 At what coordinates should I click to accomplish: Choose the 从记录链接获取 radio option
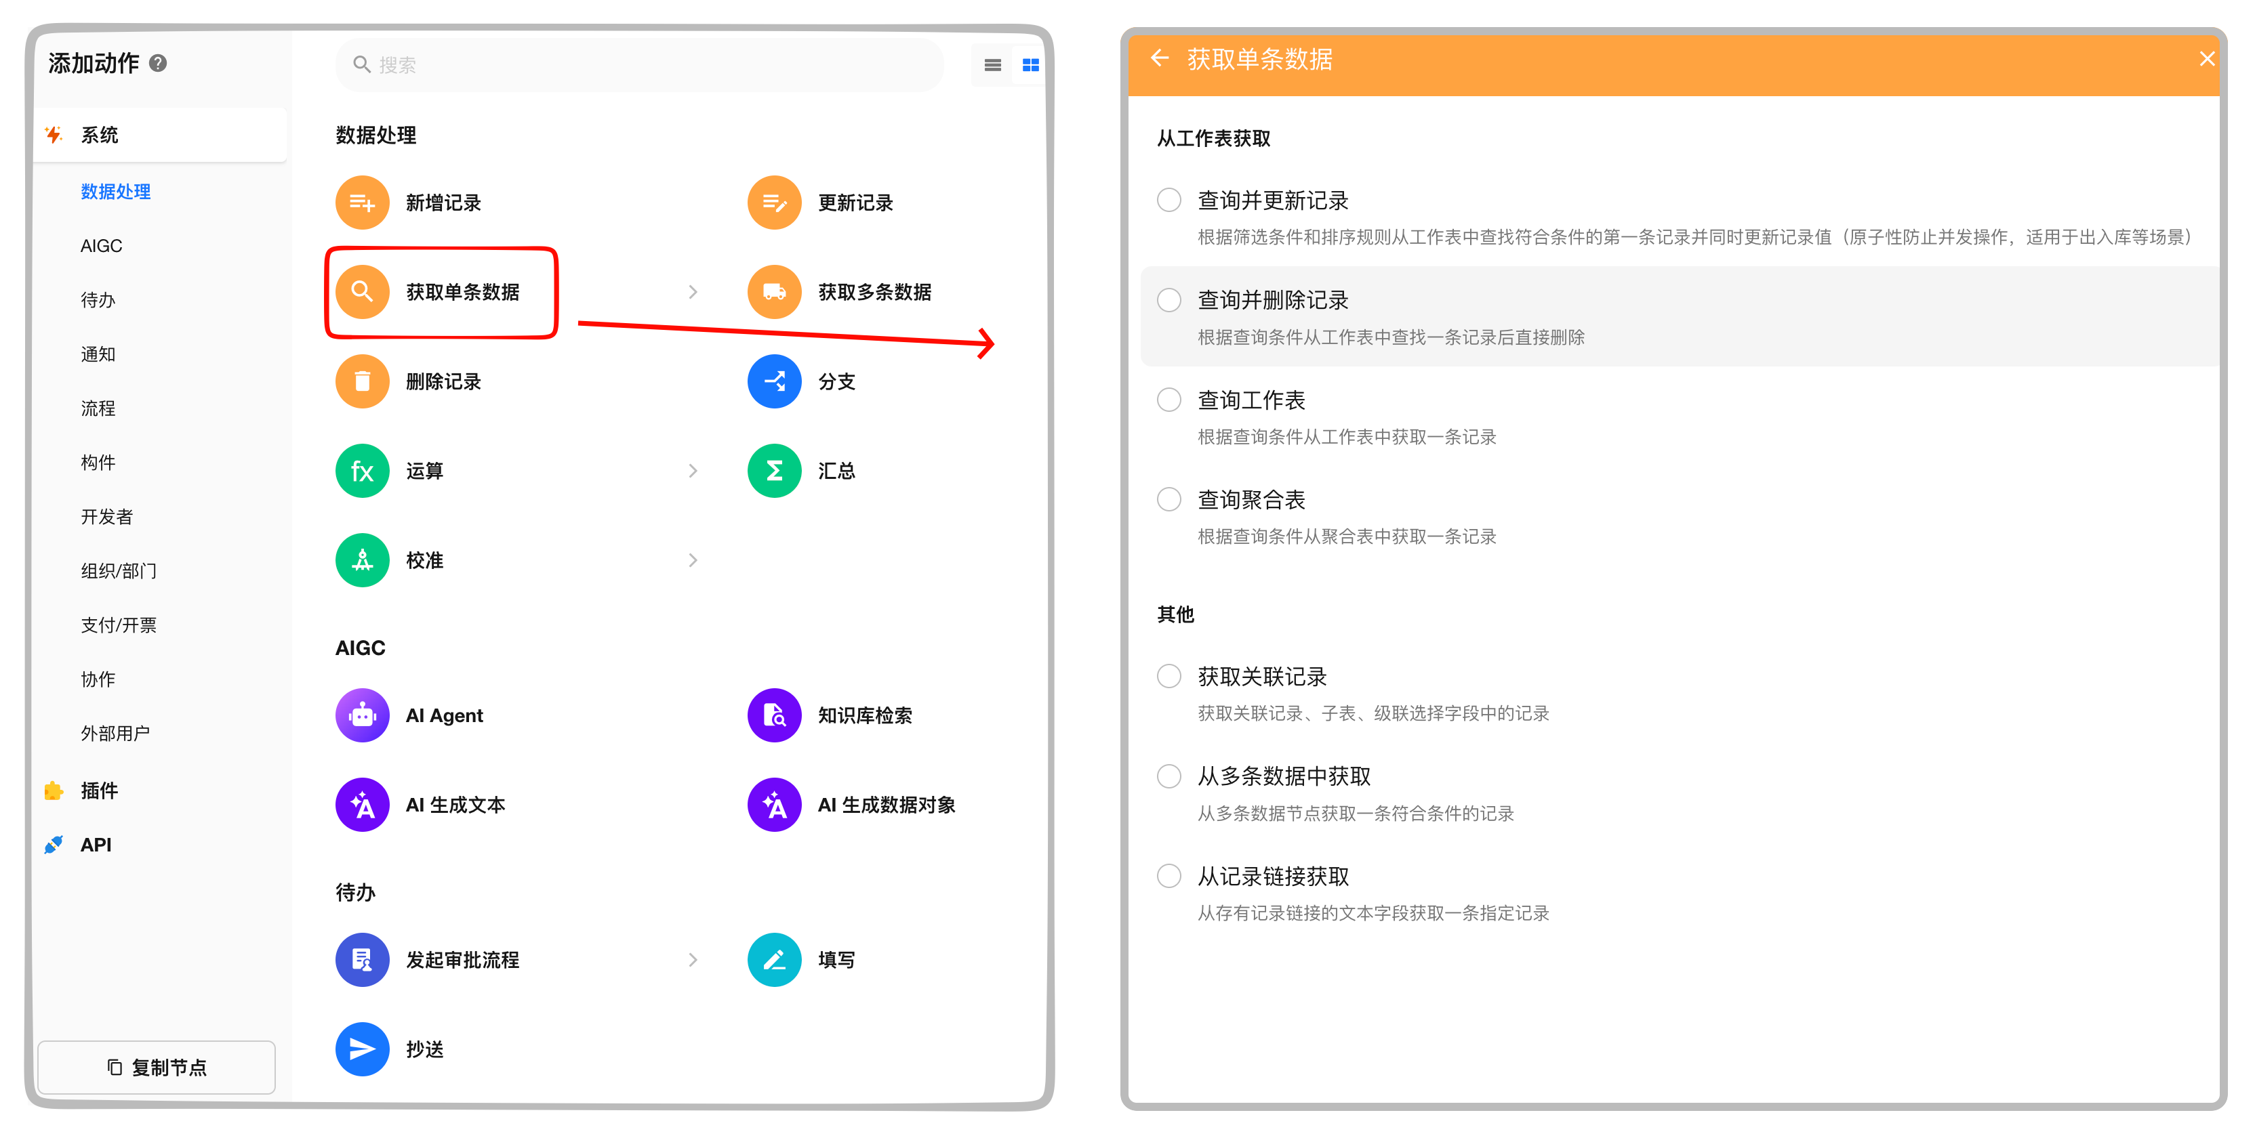[x=1169, y=876]
